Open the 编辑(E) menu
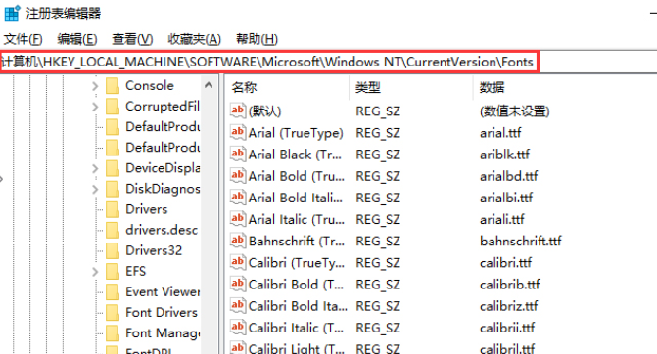 pos(77,39)
